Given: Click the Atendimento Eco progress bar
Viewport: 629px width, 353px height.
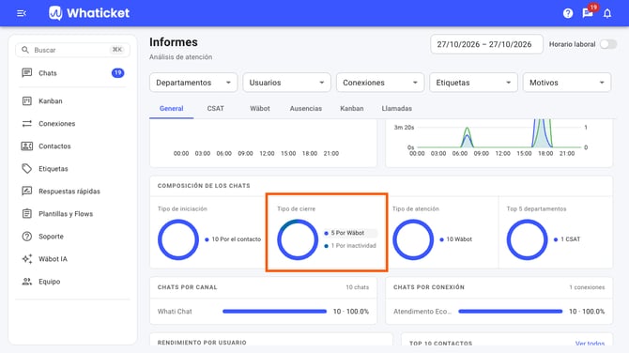Looking at the screenshot, I should 511,312.
